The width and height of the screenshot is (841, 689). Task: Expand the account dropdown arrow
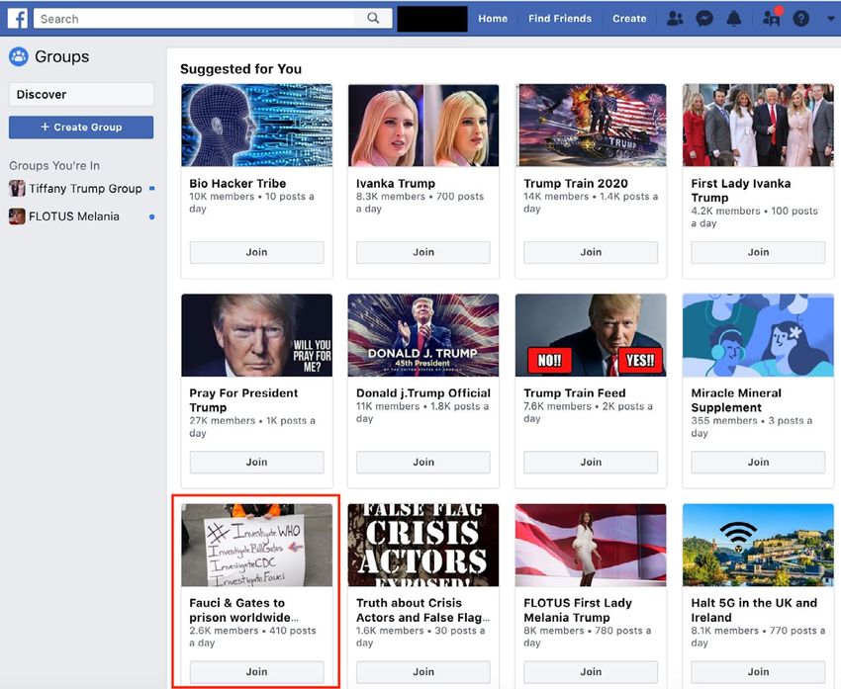(x=830, y=19)
